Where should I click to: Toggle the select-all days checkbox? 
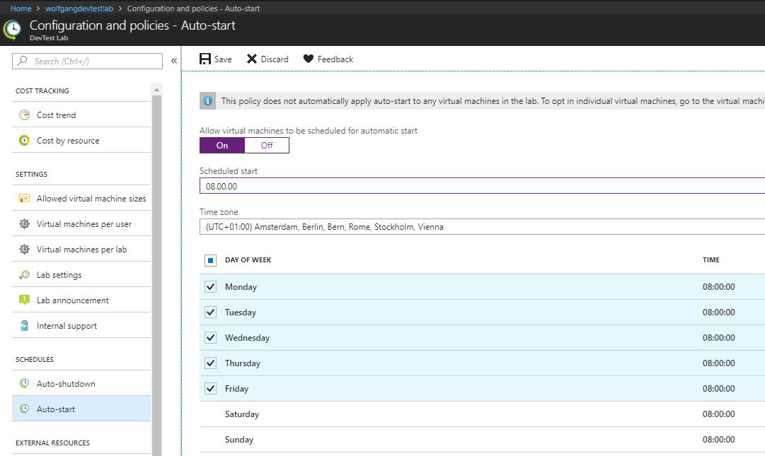coord(210,260)
